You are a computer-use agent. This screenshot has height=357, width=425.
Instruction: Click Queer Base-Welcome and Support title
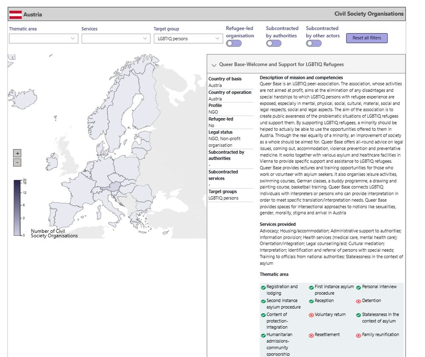click(x=281, y=65)
